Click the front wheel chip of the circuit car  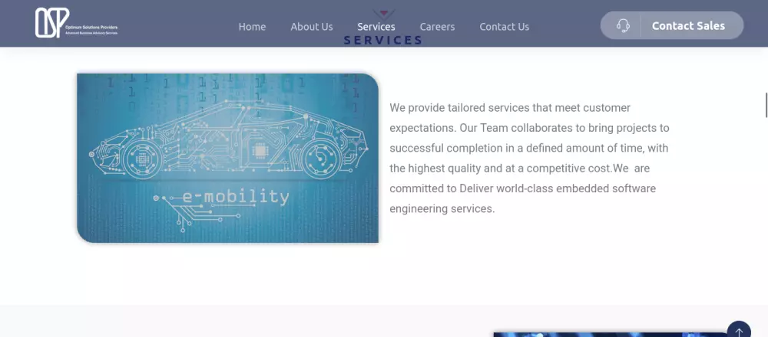coord(142,159)
